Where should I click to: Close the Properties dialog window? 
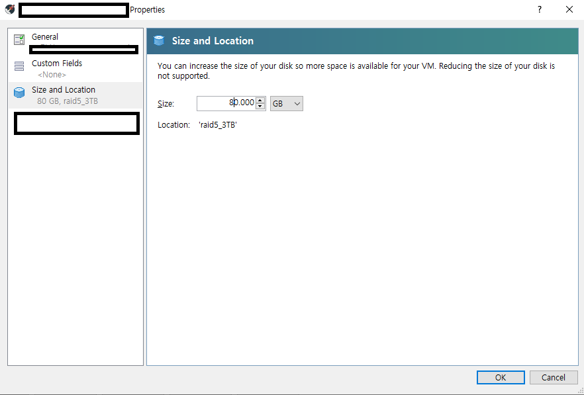[x=569, y=10]
